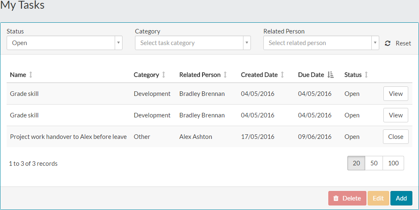Open the Related Person dropdown
The image size is (419, 210).
click(x=321, y=43)
